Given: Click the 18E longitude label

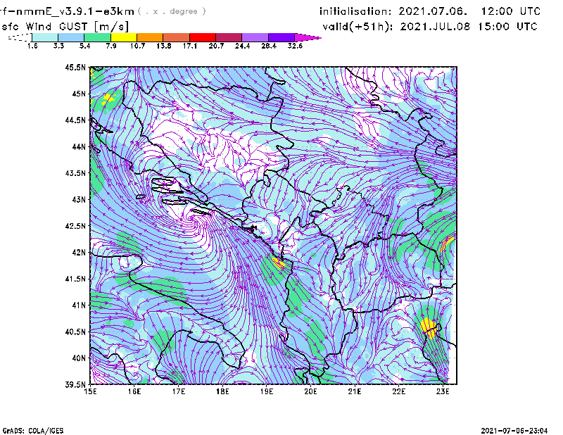Looking at the screenshot, I should pos(222,391).
